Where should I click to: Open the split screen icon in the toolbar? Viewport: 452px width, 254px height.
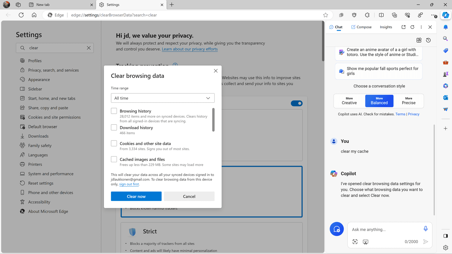point(381,15)
